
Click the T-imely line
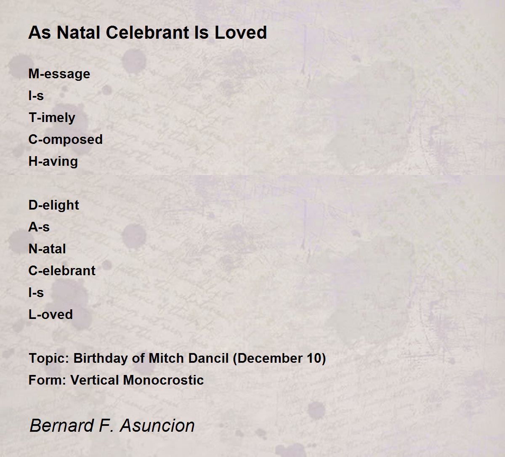pos(52,118)
